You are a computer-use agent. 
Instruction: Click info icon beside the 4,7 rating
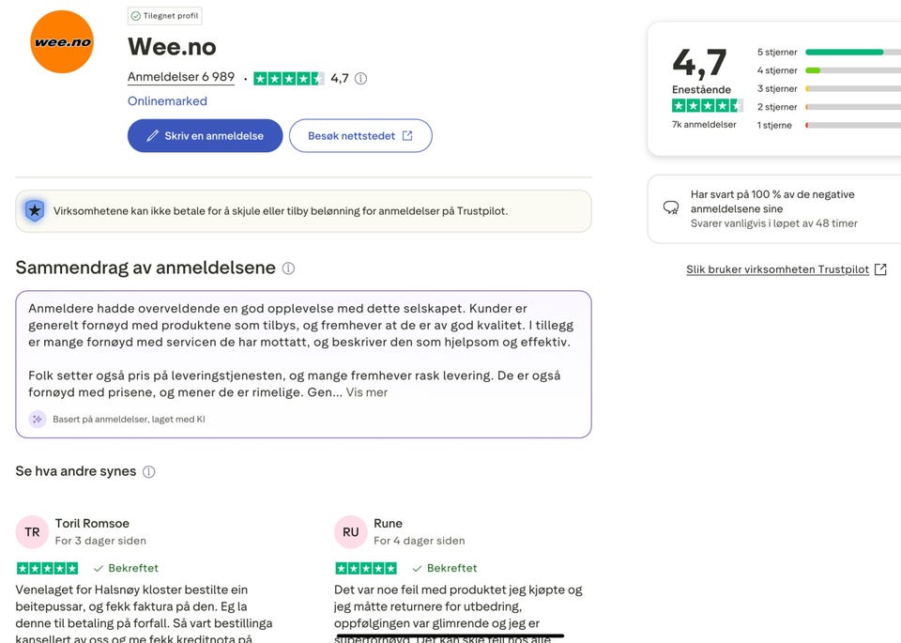(360, 79)
